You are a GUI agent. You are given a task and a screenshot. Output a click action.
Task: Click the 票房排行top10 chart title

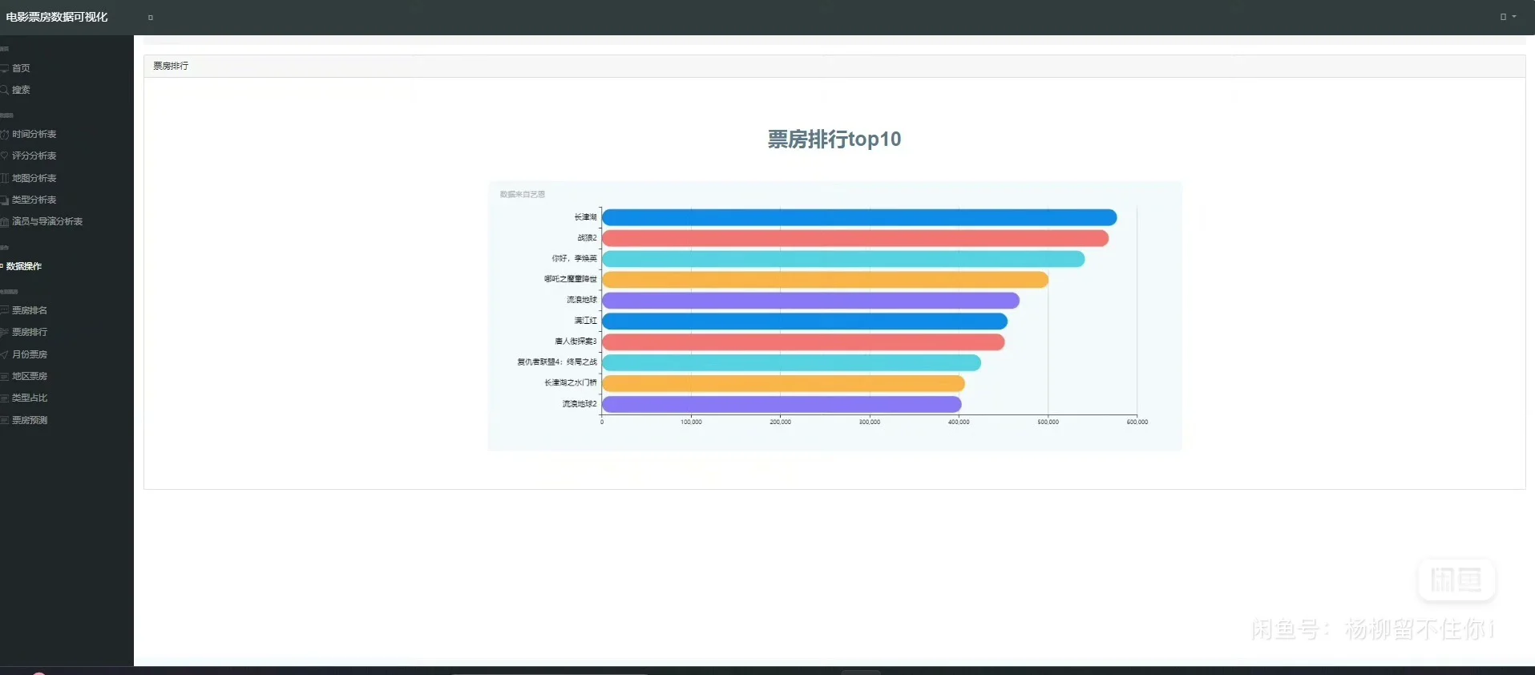pyautogui.click(x=834, y=139)
